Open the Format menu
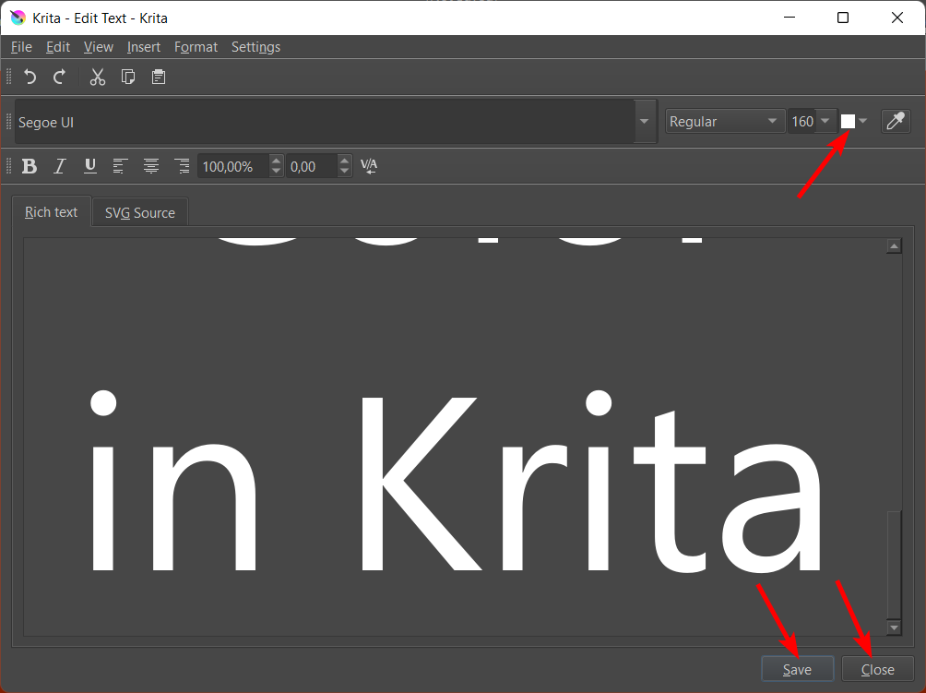Viewport: 926px width, 693px height. 196,47
